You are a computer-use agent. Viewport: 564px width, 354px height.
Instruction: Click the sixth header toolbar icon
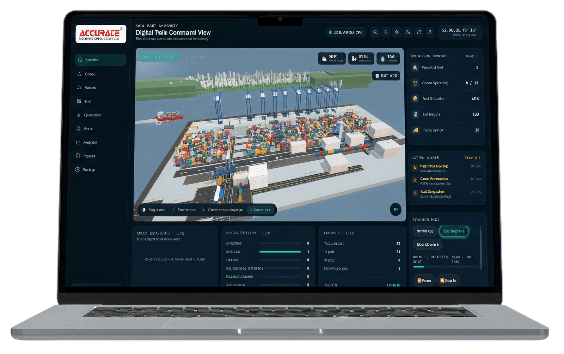pos(430,32)
